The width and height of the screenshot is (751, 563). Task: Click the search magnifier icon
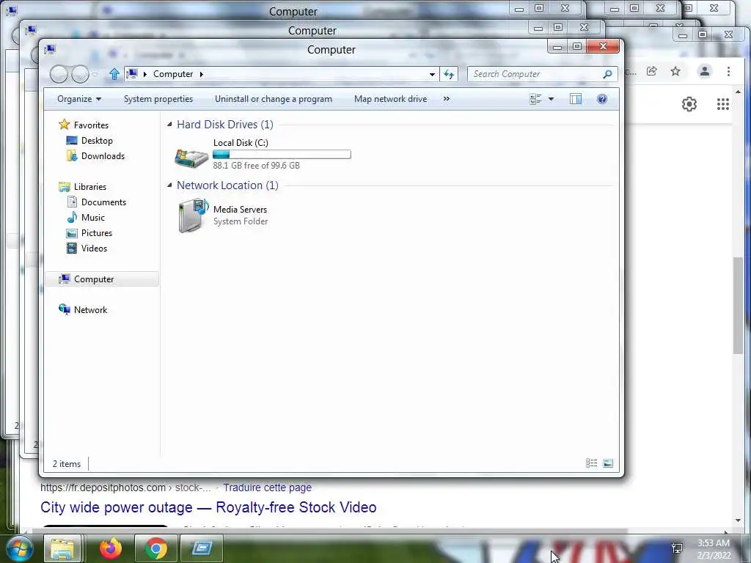point(607,74)
